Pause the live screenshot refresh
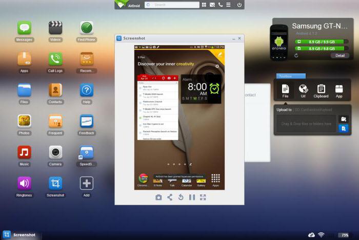Image resolution: width=359 pixels, height=240 pixels. [x=192, y=197]
